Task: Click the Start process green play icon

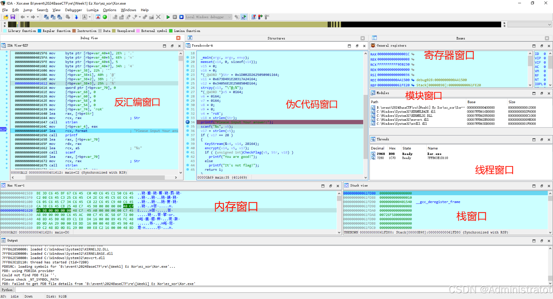Action: click(168, 17)
